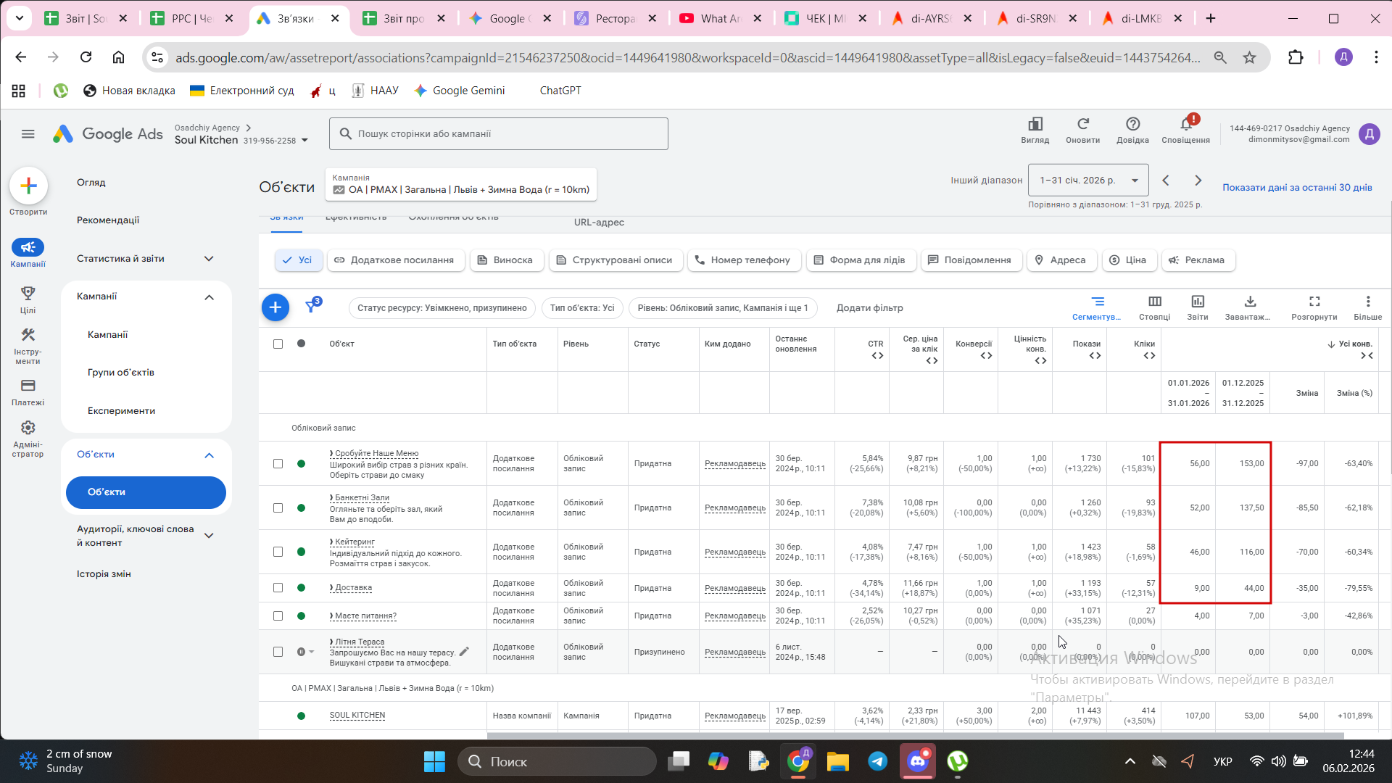
Task: Check the Банкетні Зали row checkbox
Action: click(x=278, y=507)
